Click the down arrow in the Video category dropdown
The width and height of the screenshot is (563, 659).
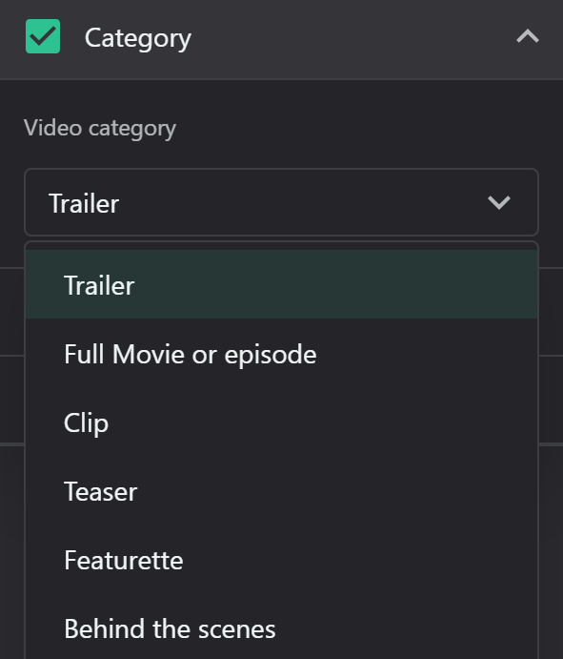(x=499, y=202)
